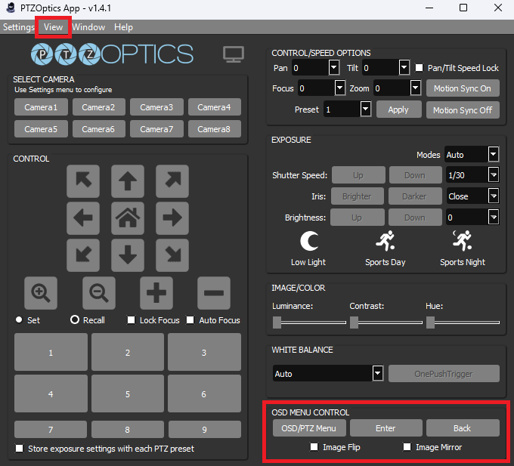The width and height of the screenshot is (514, 466).
Task: Select the Camera3 button
Action: point(156,107)
